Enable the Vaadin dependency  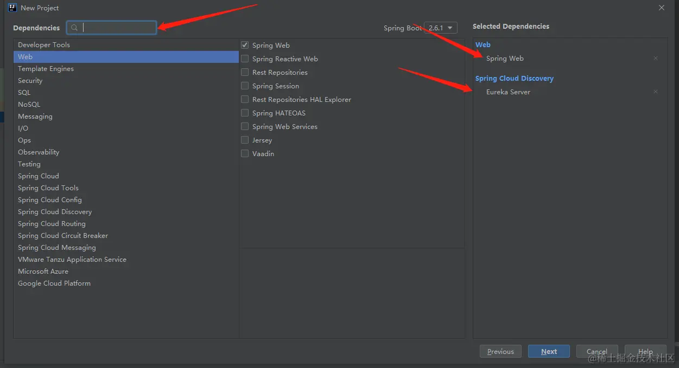[245, 153]
